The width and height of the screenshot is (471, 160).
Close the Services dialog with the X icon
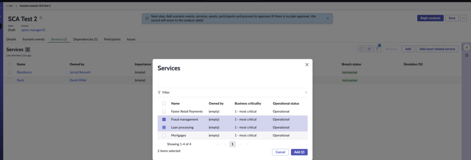(307, 64)
